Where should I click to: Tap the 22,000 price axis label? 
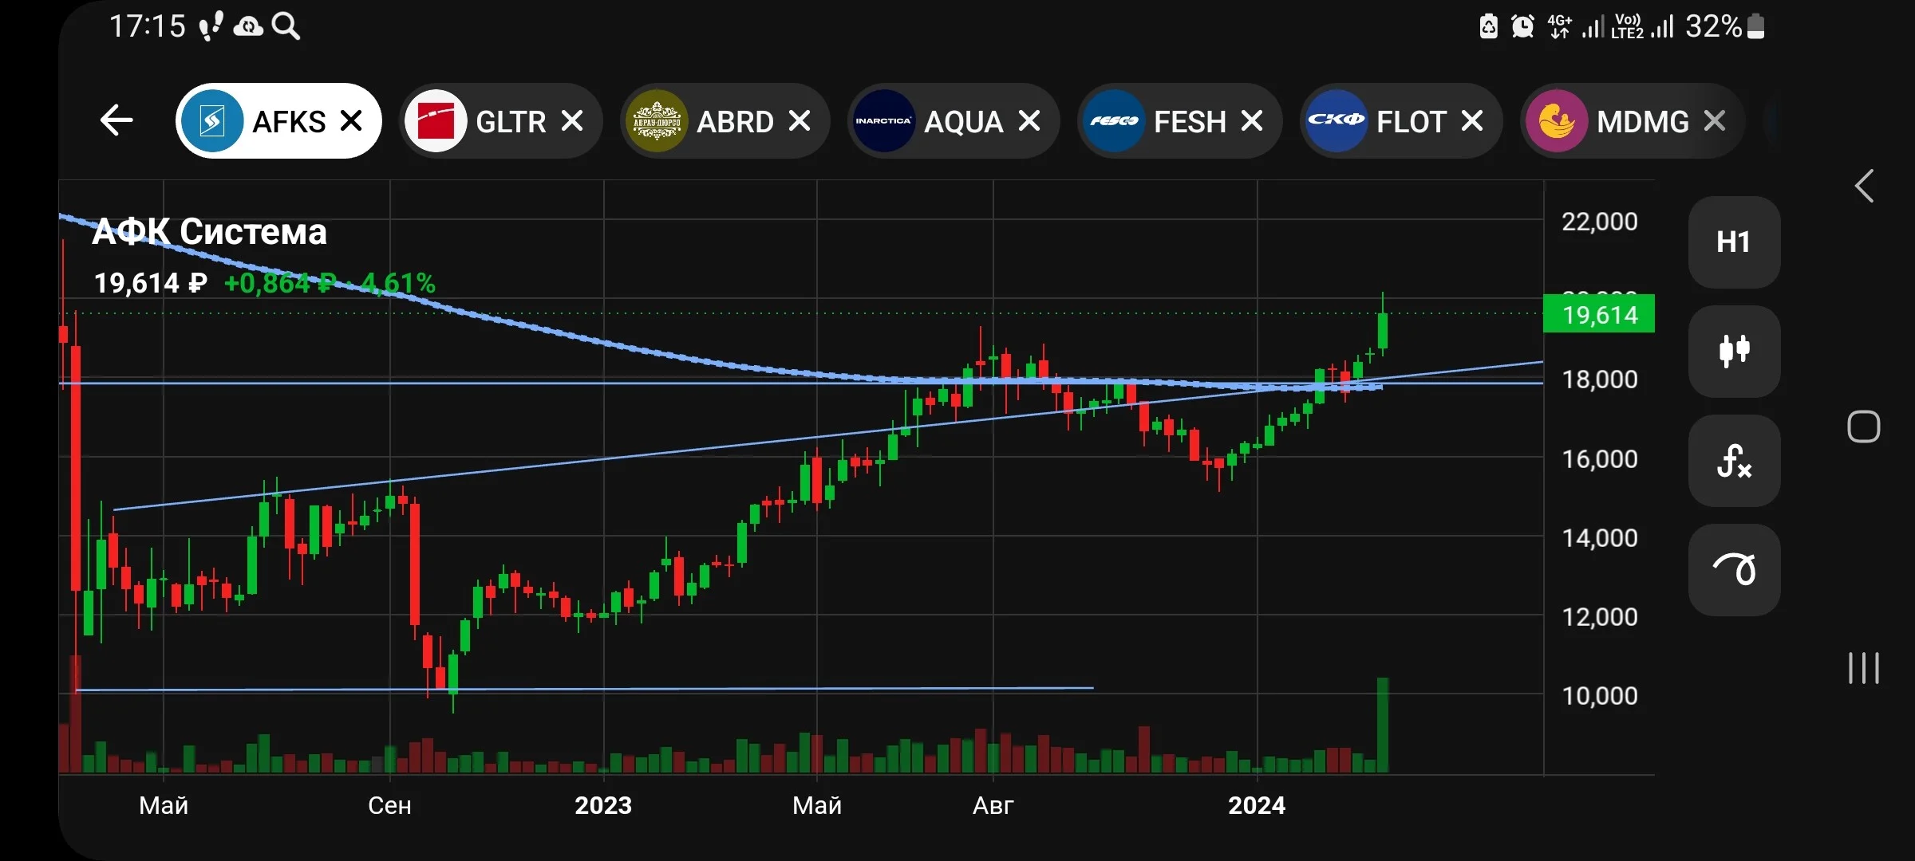[1599, 222]
